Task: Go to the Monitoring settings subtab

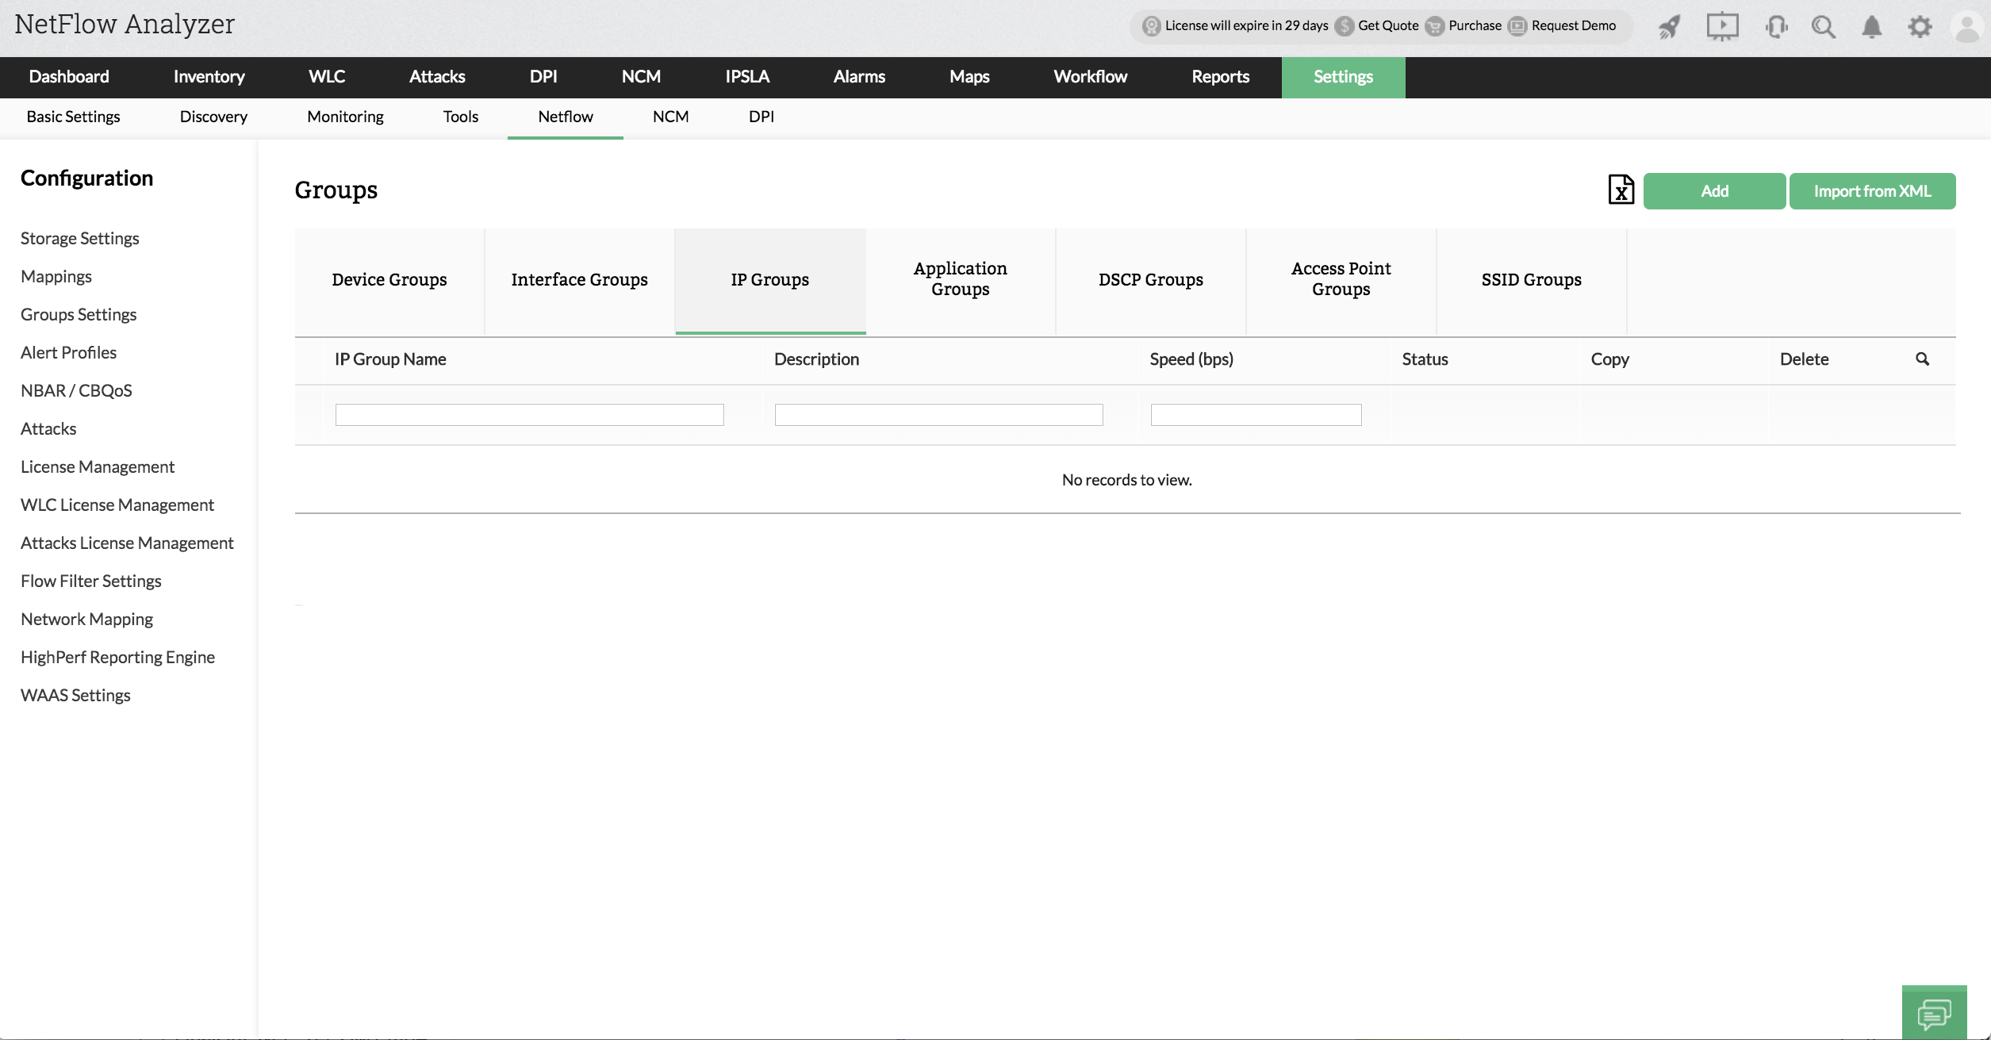Action: [345, 117]
